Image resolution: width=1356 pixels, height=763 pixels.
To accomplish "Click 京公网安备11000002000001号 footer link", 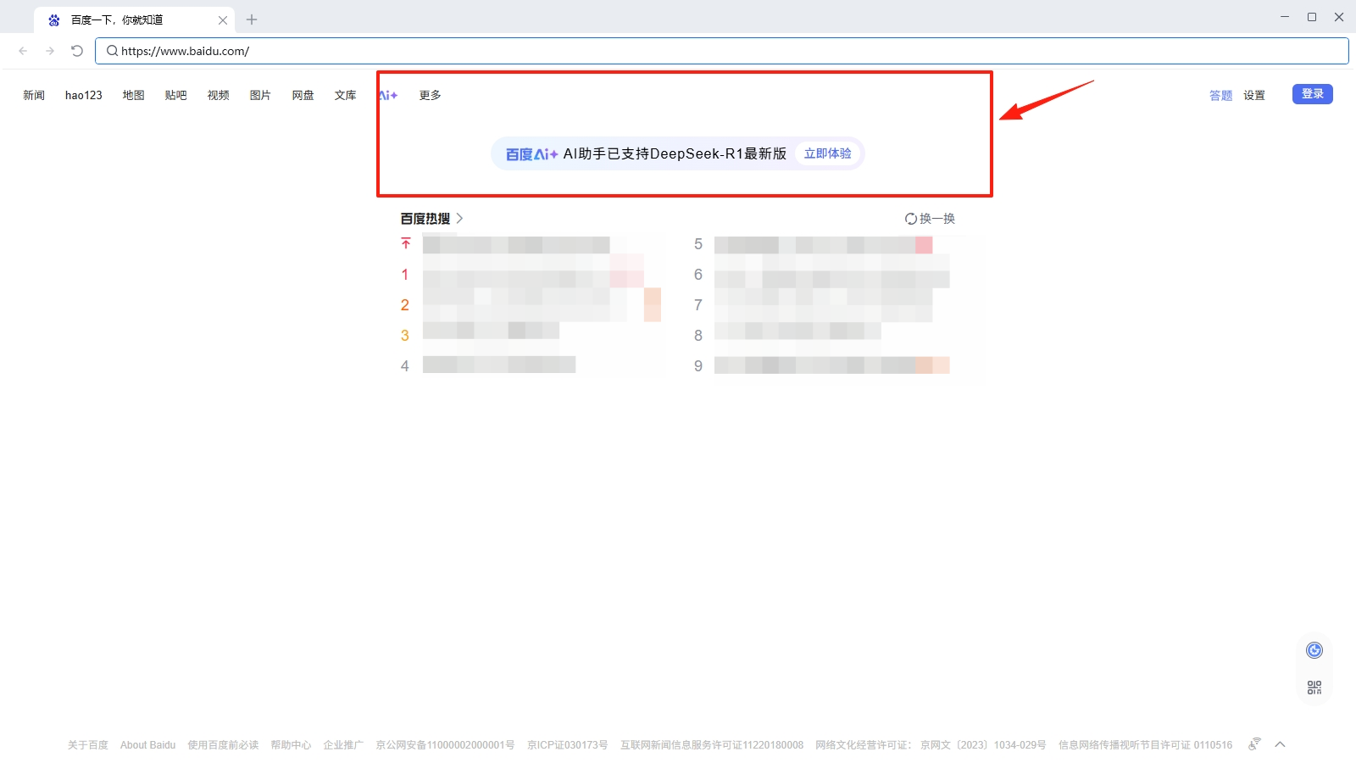I will click(445, 745).
